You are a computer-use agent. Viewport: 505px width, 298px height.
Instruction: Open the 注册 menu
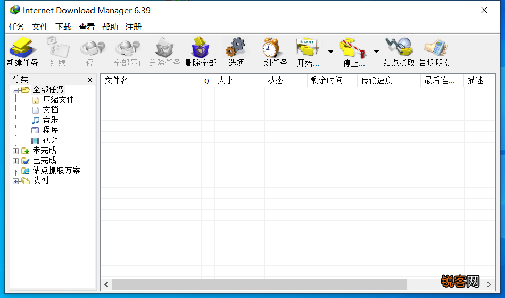pos(134,27)
